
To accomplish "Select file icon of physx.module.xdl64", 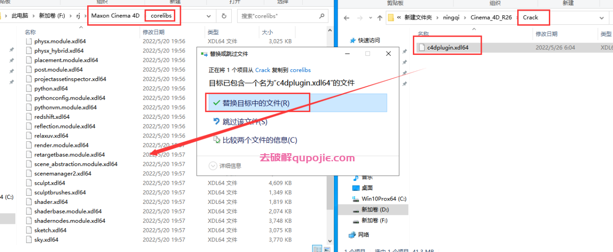I will 29,42.
